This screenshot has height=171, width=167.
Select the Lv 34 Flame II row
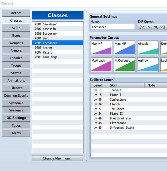tap(129, 113)
